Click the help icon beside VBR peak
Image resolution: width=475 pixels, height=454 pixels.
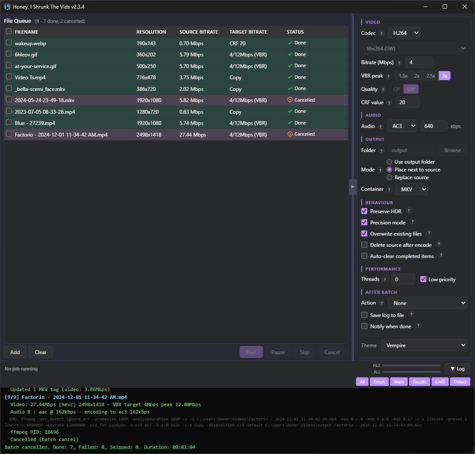[389, 76]
